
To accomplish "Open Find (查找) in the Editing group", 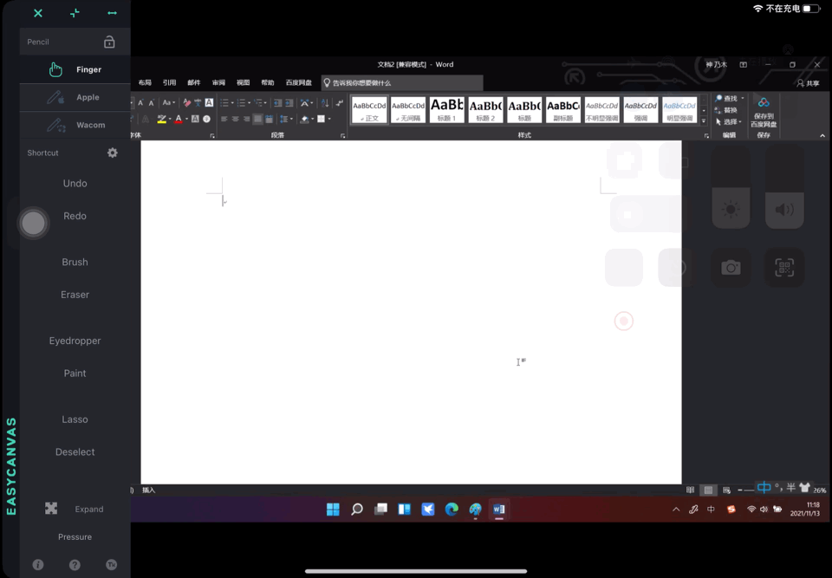I will [x=730, y=98].
